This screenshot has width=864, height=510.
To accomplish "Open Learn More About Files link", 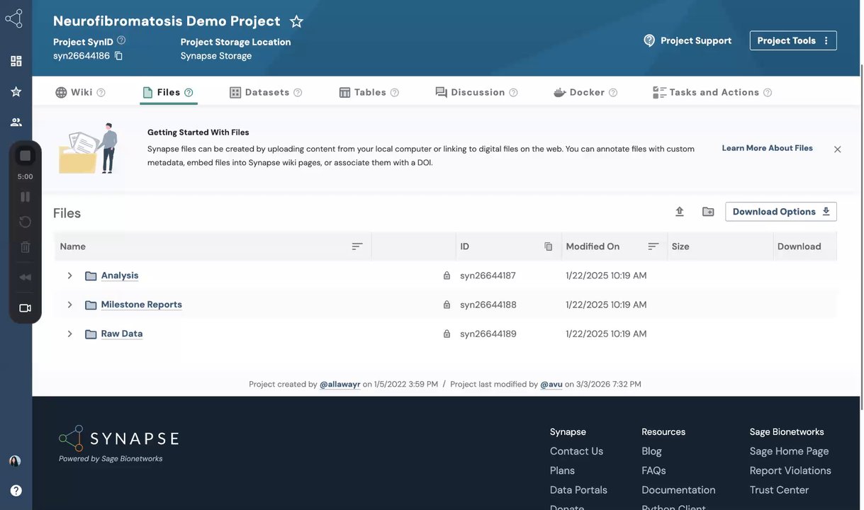I will pos(767,148).
